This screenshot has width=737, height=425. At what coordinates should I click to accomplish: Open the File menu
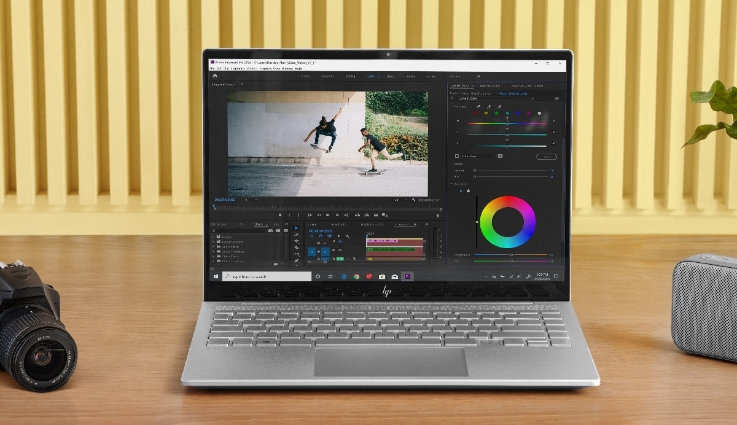(x=212, y=68)
